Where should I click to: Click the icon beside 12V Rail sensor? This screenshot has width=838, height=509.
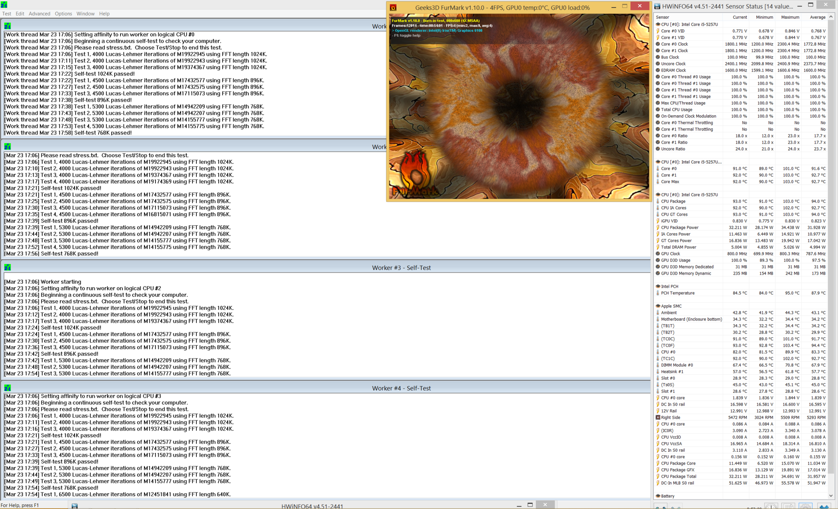click(x=658, y=411)
